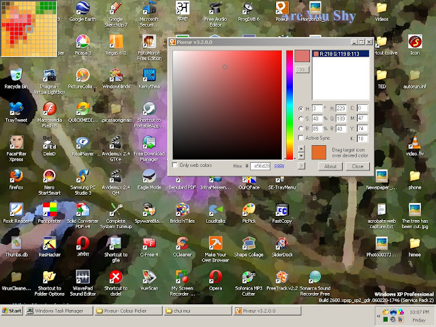Open the Opera browser icon
Viewport: 436px width, 327px height.
click(x=215, y=281)
